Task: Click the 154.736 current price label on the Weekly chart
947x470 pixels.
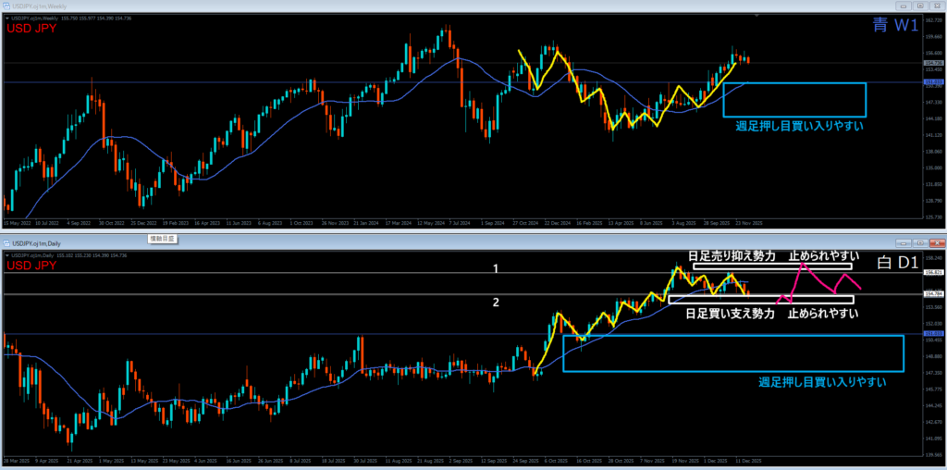Action: 933,63
